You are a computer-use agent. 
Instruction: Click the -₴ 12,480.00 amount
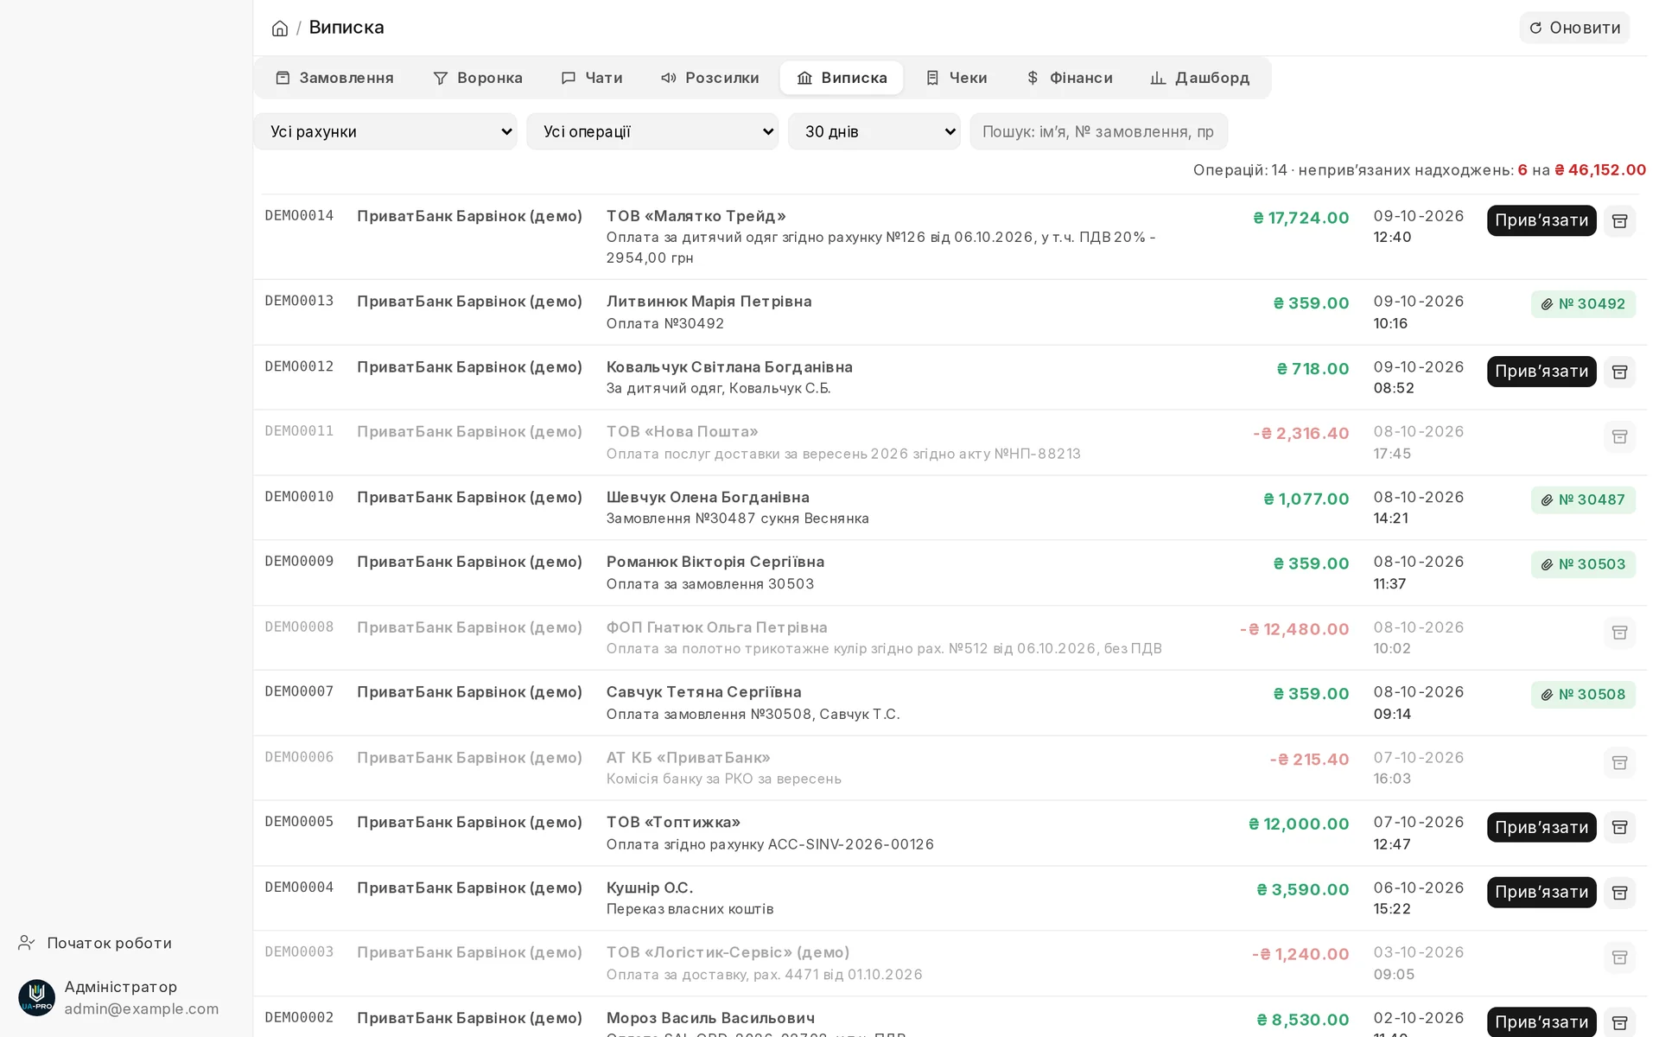pyautogui.click(x=1294, y=629)
